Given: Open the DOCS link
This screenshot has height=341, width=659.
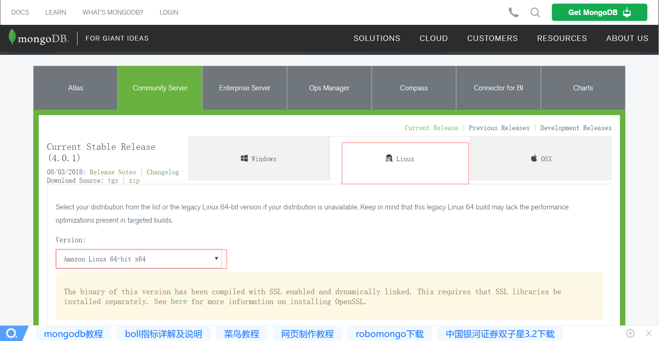Looking at the screenshot, I should click(20, 12).
